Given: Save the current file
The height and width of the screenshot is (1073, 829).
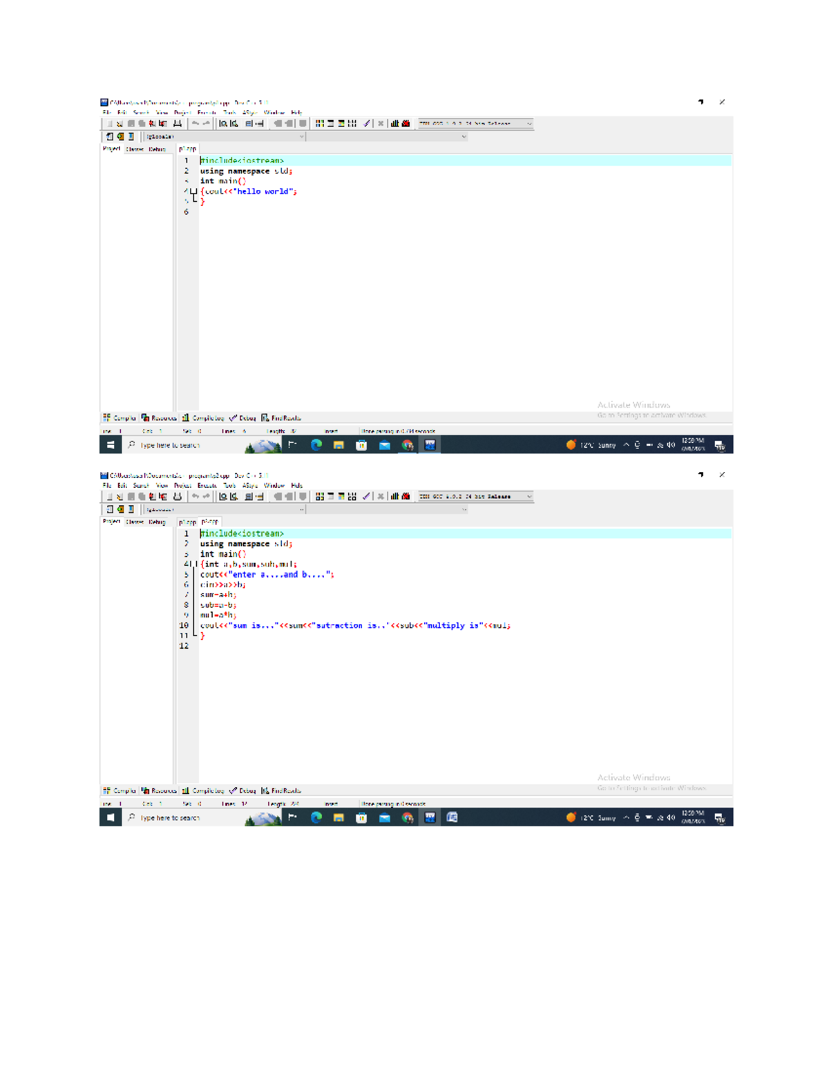Looking at the screenshot, I should (130, 124).
